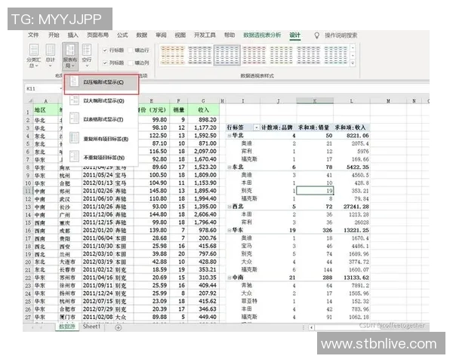453x362 pixels.
Task: Apply the fourth red-accent pivot table style
Action: pos(254,55)
